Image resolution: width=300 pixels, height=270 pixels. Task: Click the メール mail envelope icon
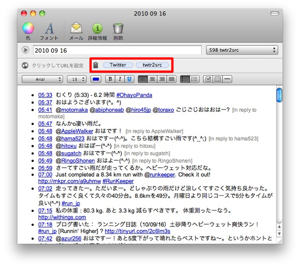click(x=76, y=29)
